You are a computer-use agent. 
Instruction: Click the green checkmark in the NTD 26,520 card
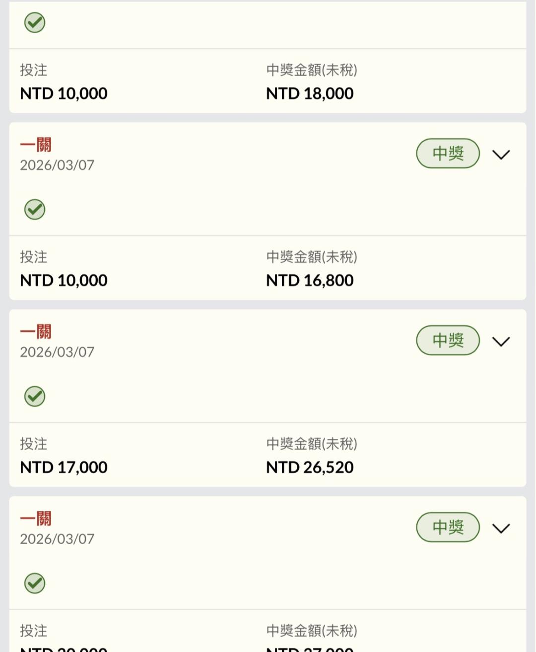35,396
